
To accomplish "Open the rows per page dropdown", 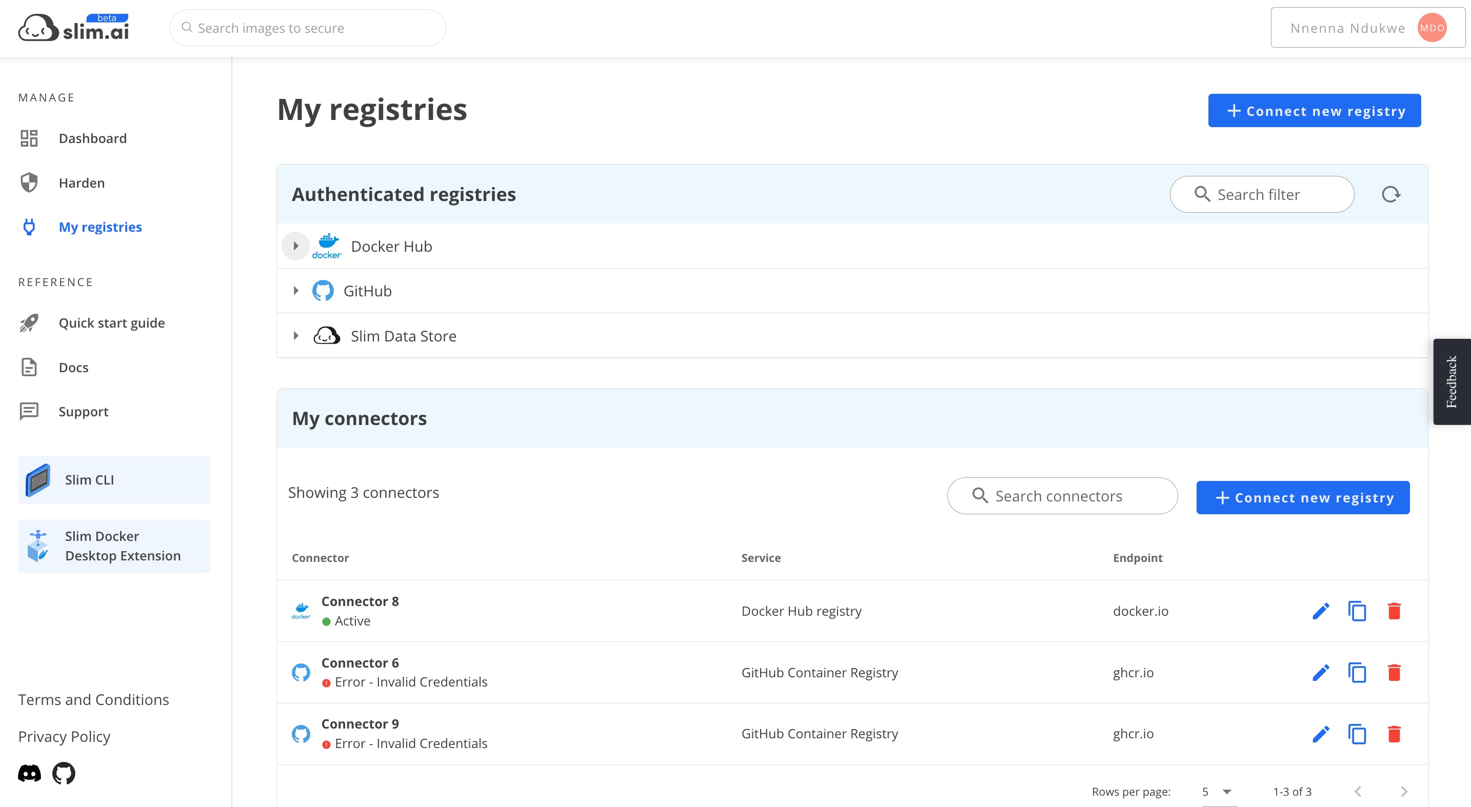I will [x=1218, y=792].
